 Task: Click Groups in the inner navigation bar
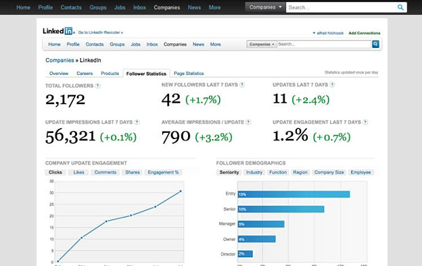[117, 45]
